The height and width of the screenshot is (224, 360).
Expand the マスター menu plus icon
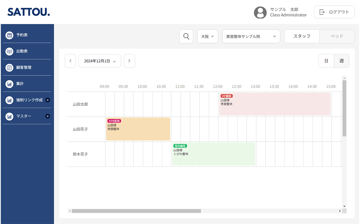pos(48,116)
